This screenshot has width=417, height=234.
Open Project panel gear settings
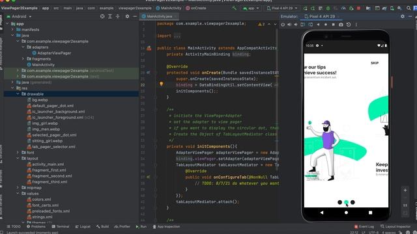click(x=128, y=16)
